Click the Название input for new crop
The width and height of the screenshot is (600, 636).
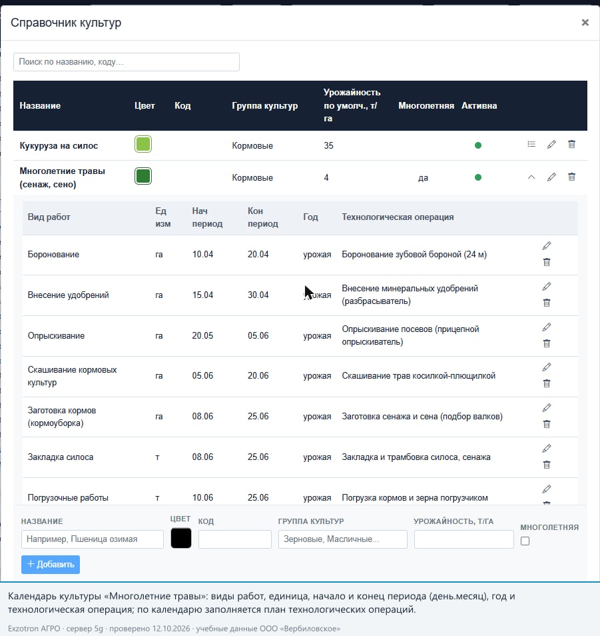(x=93, y=539)
